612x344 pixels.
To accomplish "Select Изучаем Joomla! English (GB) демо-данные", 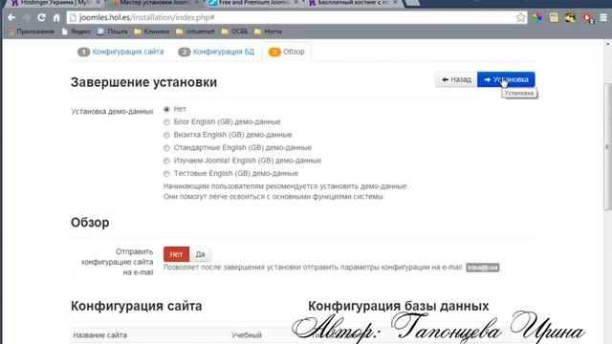I will point(166,161).
